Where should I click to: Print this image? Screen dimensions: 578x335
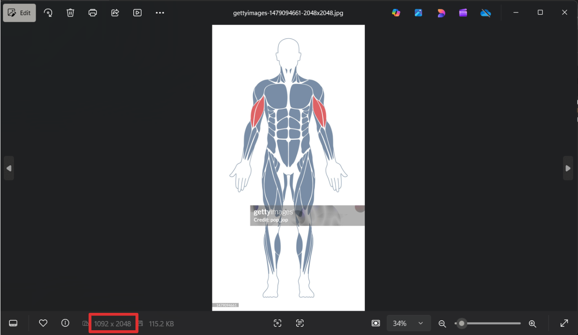pyautogui.click(x=92, y=13)
